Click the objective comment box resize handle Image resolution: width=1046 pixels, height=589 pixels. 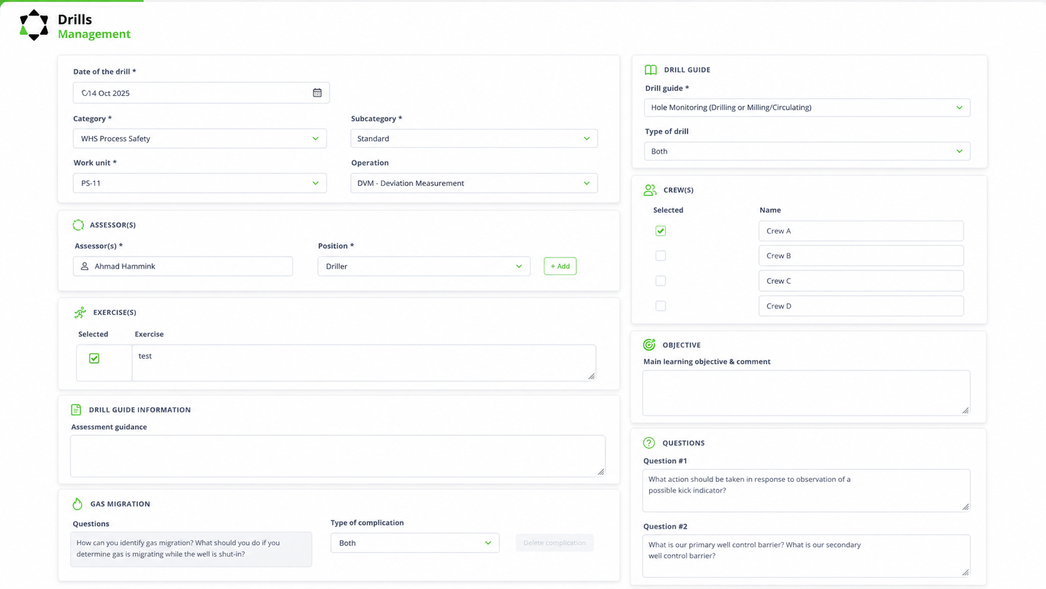coord(965,411)
